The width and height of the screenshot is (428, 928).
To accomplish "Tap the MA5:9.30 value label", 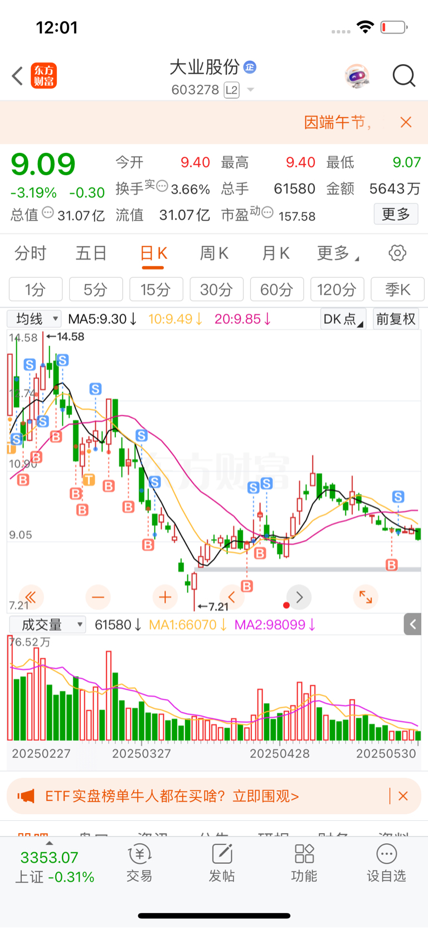I will coord(103,319).
